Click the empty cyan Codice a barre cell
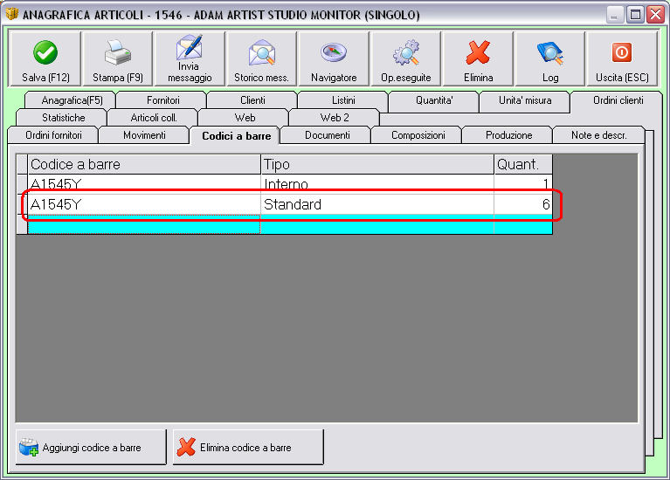The image size is (670, 480). coord(144,224)
